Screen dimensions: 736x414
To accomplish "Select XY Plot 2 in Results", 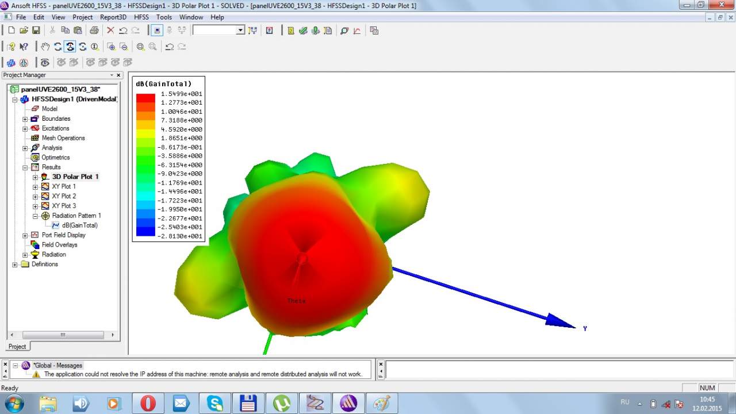I will 64,196.
